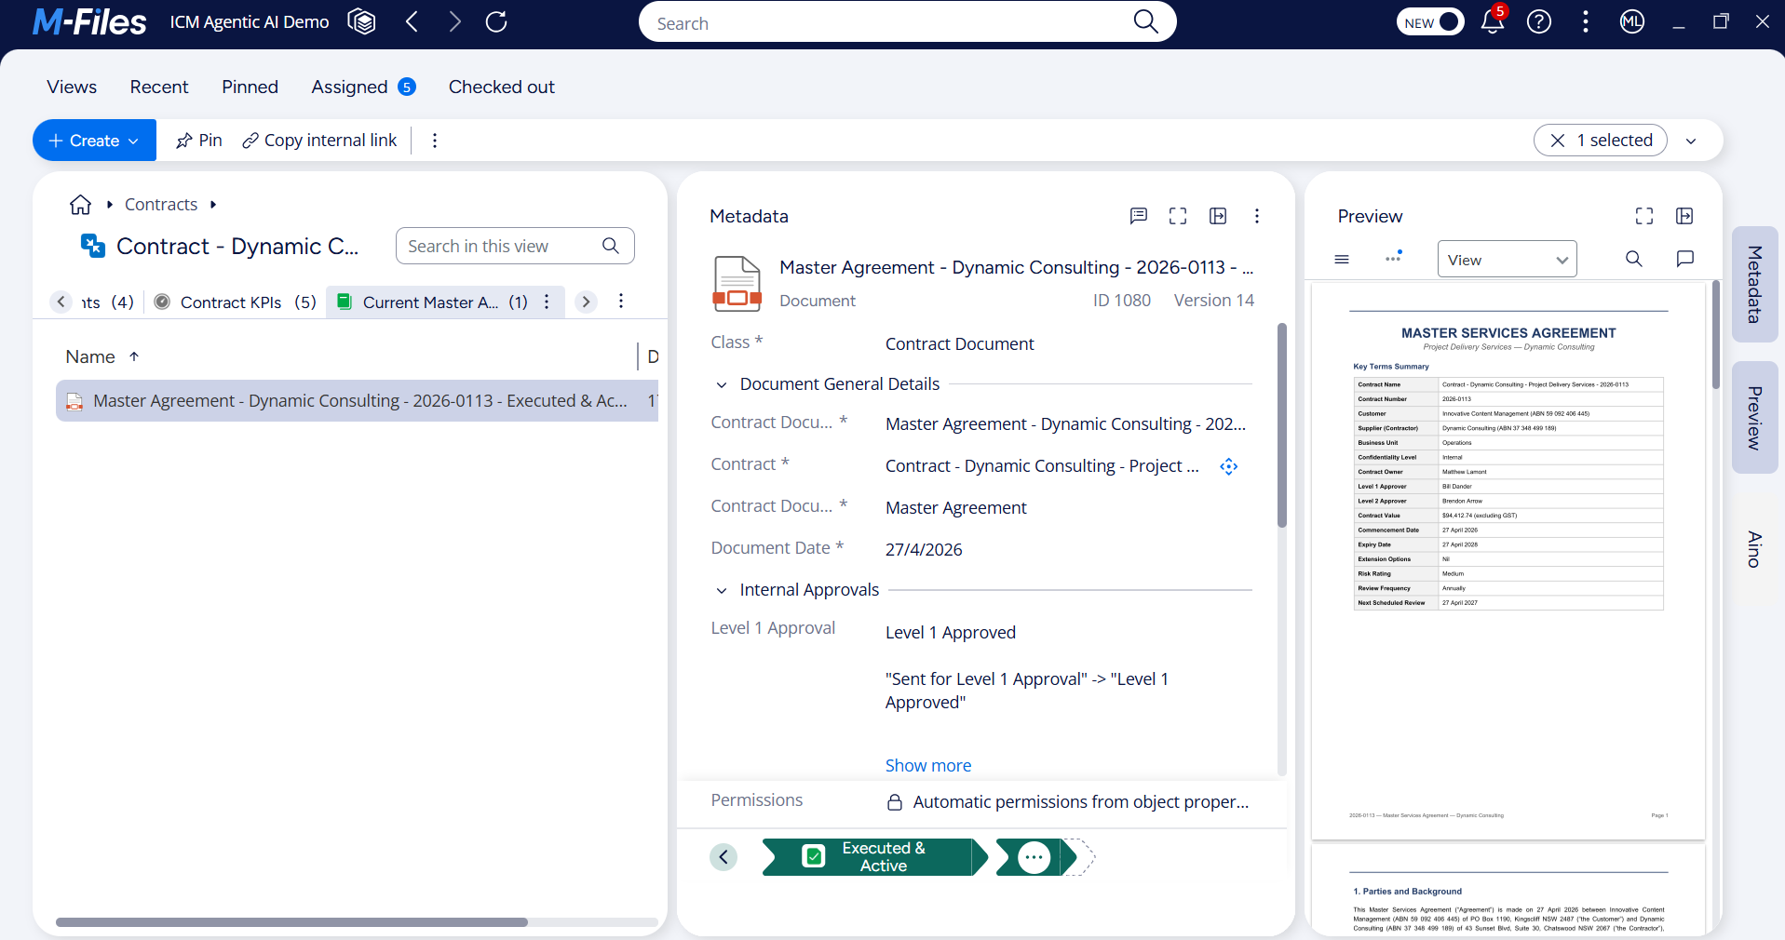Select Master Agreement document row

click(x=357, y=400)
